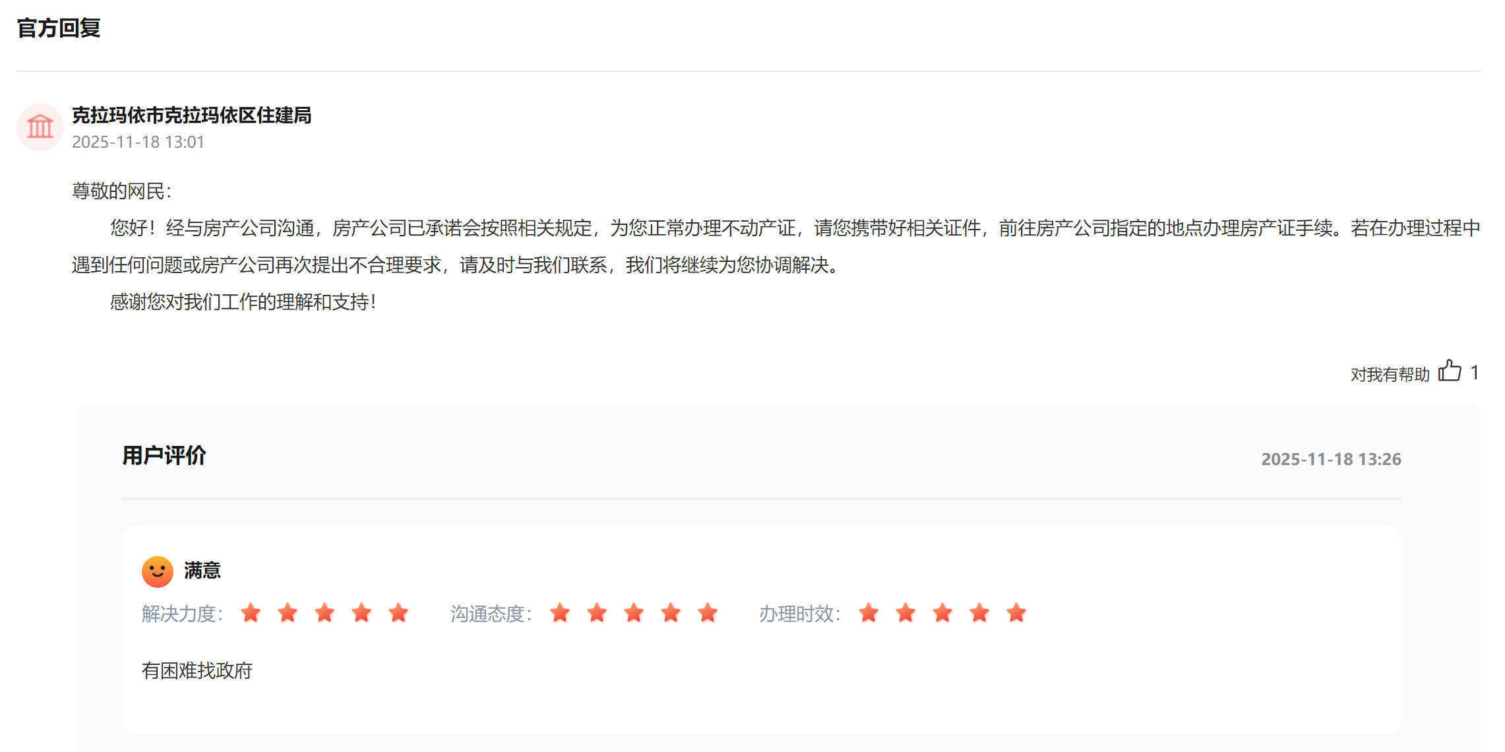This screenshot has width=1505, height=752.
Task: Click the review timestamp 2025-11-18 13:26
Action: point(1331,459)
